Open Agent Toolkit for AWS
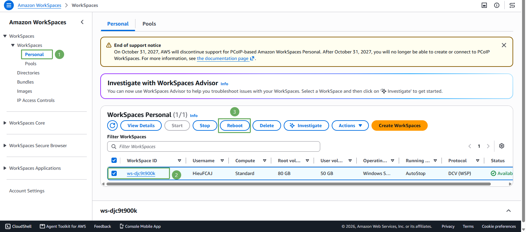Screen dimensions: 526x232 click(63, 226)
